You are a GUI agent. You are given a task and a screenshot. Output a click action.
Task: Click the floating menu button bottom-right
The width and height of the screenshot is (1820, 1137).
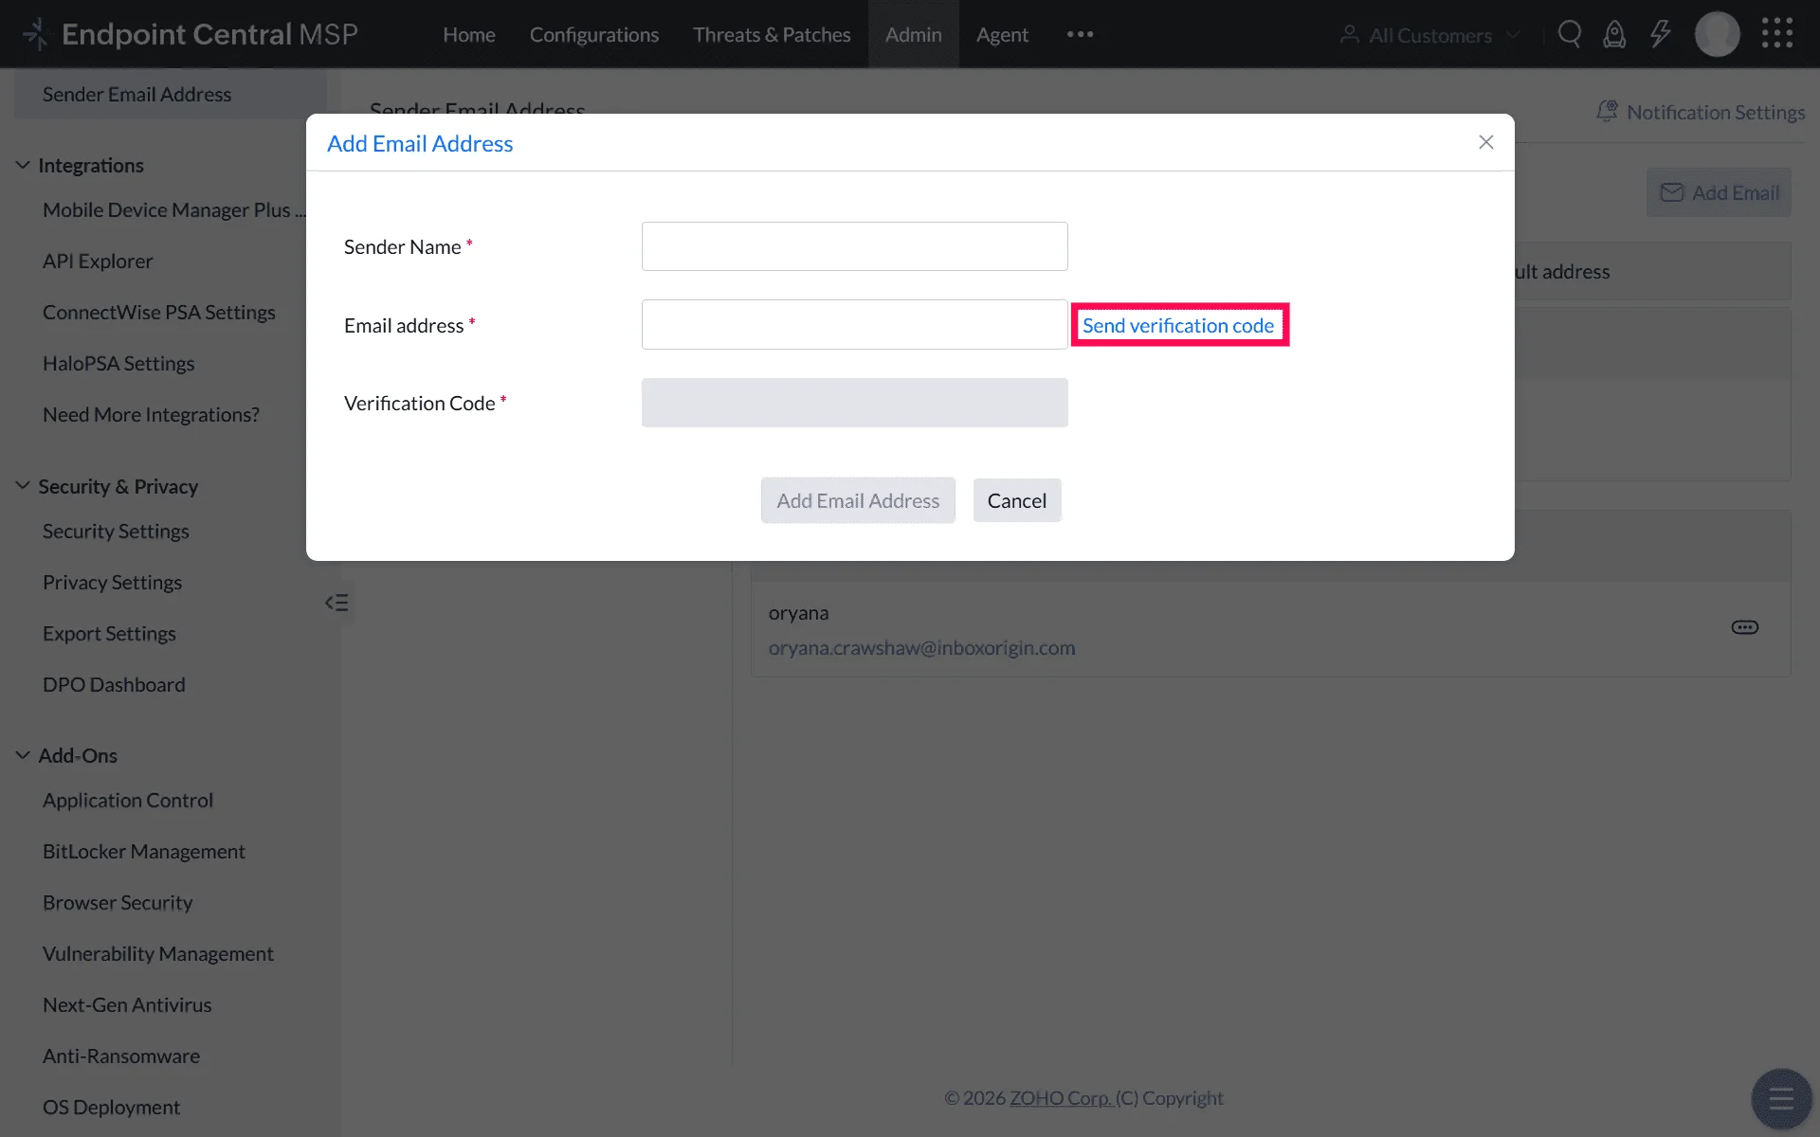pos(1781,1099)
